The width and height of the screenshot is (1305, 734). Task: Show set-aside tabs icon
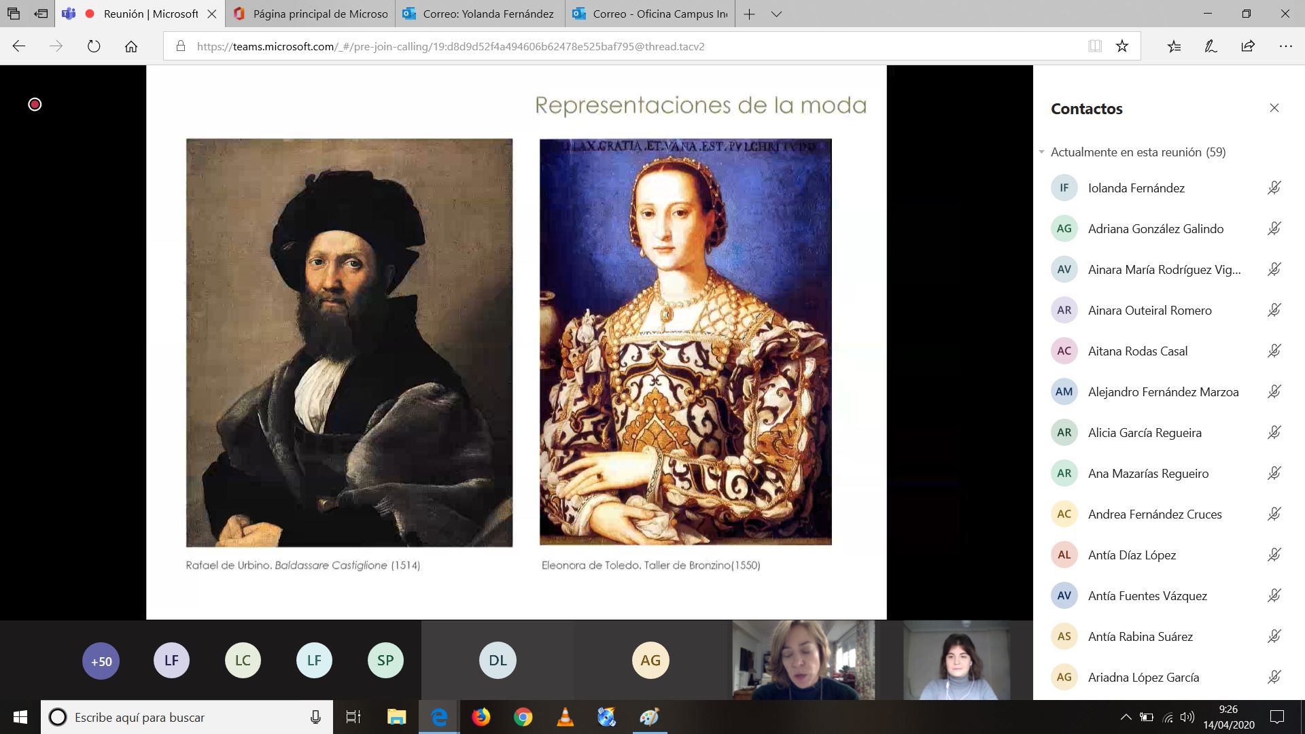point(14,14)
